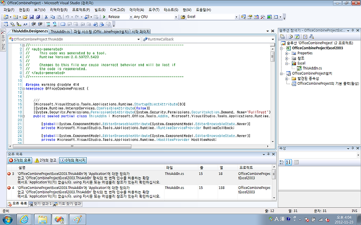The height and width of the screenshot is (225, 361).
Task: Click the Open File folder icon
Action: (x=25, y=17)
